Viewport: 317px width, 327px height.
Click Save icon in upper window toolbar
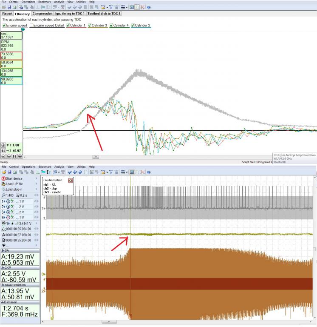(x=9, y=7)
